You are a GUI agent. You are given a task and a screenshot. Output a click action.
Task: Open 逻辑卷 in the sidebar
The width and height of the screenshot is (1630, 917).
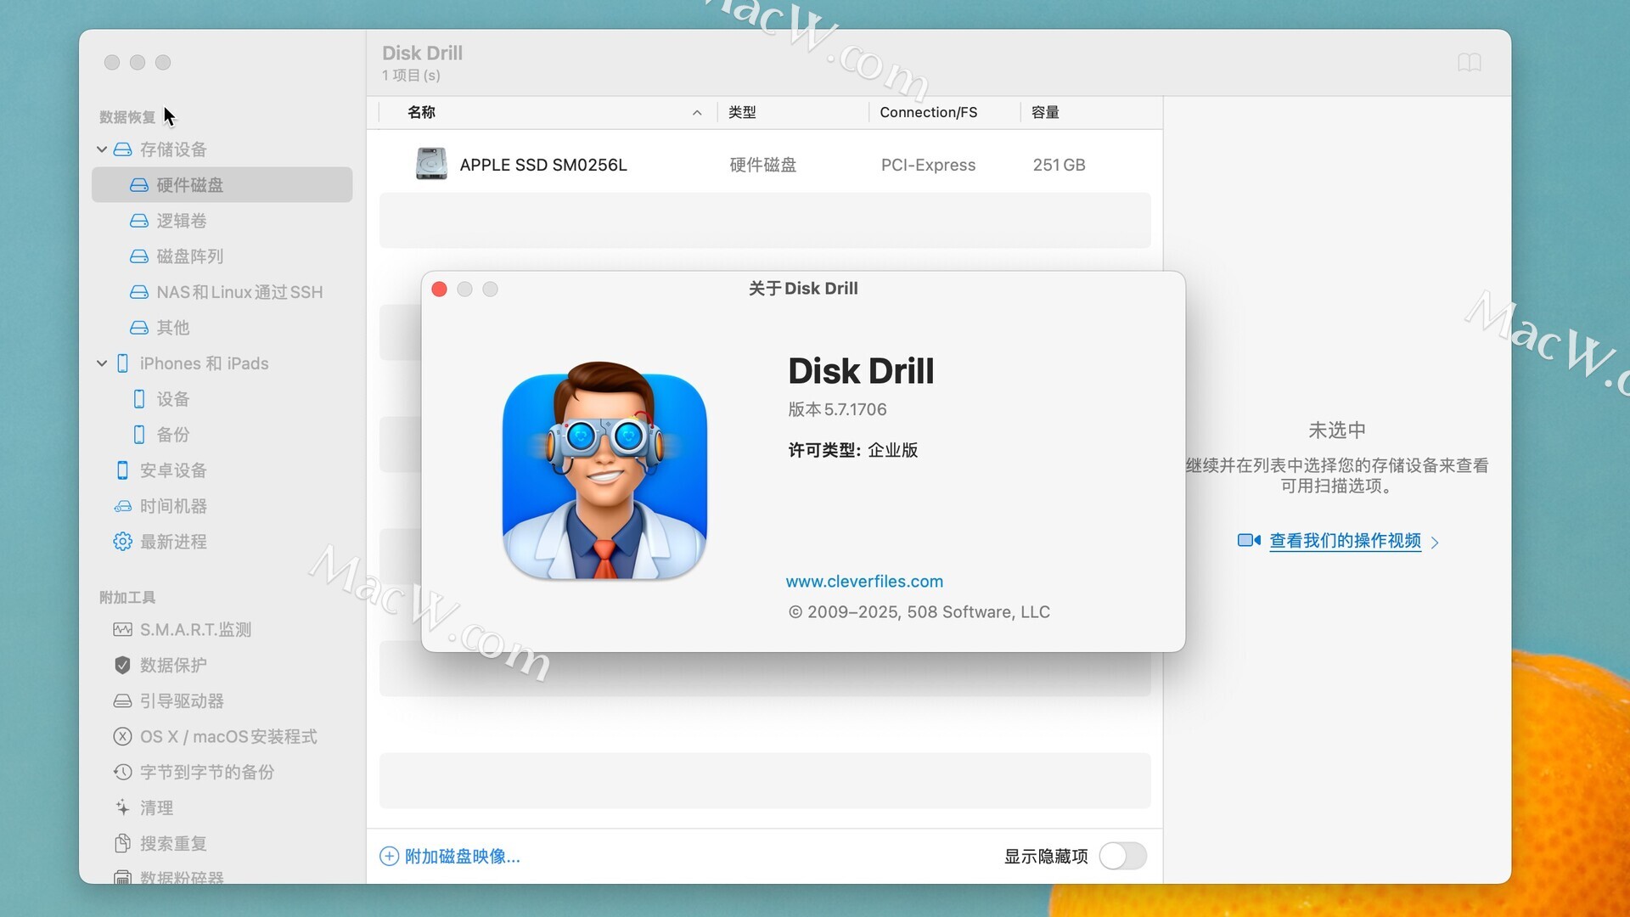pos(182,221)
